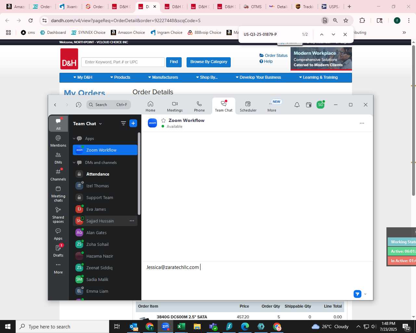
Task: Star the Zoom Workflow chat
Action: pos(163,120)
